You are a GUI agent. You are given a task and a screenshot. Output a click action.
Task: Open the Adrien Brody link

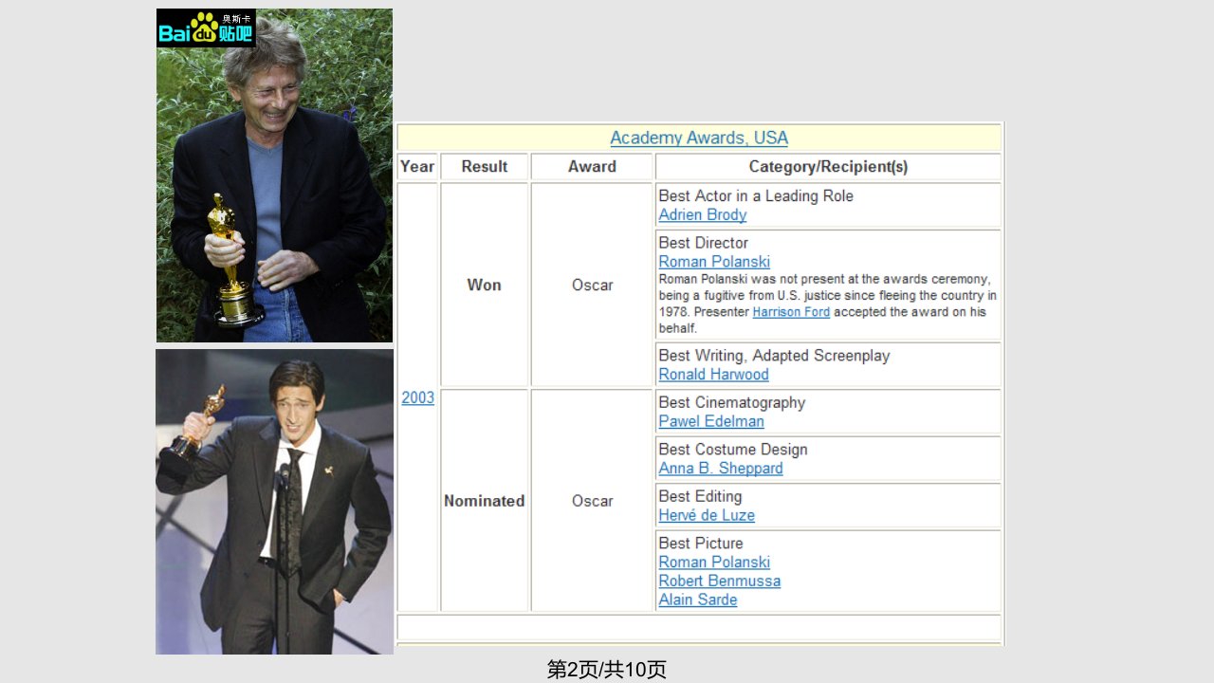tap(703, 214)
